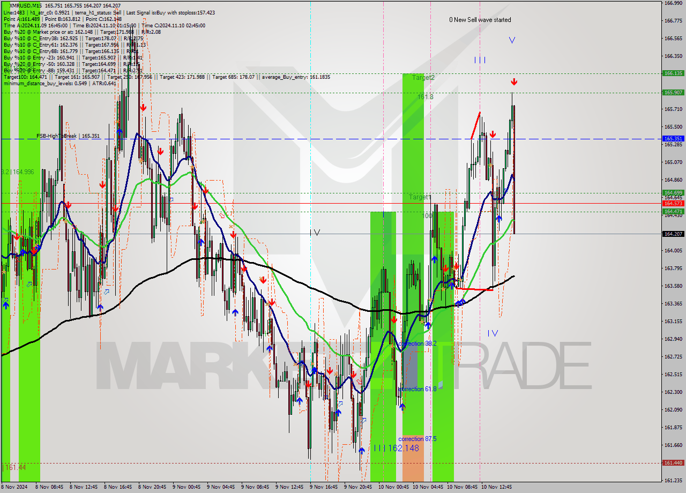Click the blue buy arrow beside '162.148' label
Viewport: 686px width, 493px height.
tap(362, 451)
